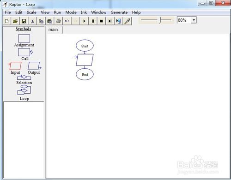Select the Assignment symbol

tap(24, 41)
